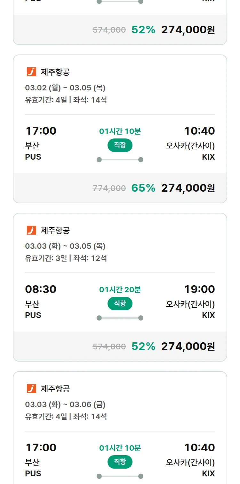This screenshot has width=240, height=484.
Task: Click 유효기간: 3일 | 좌석: 12석 info line
Action: pyautogui.click(x=66, y=258)
